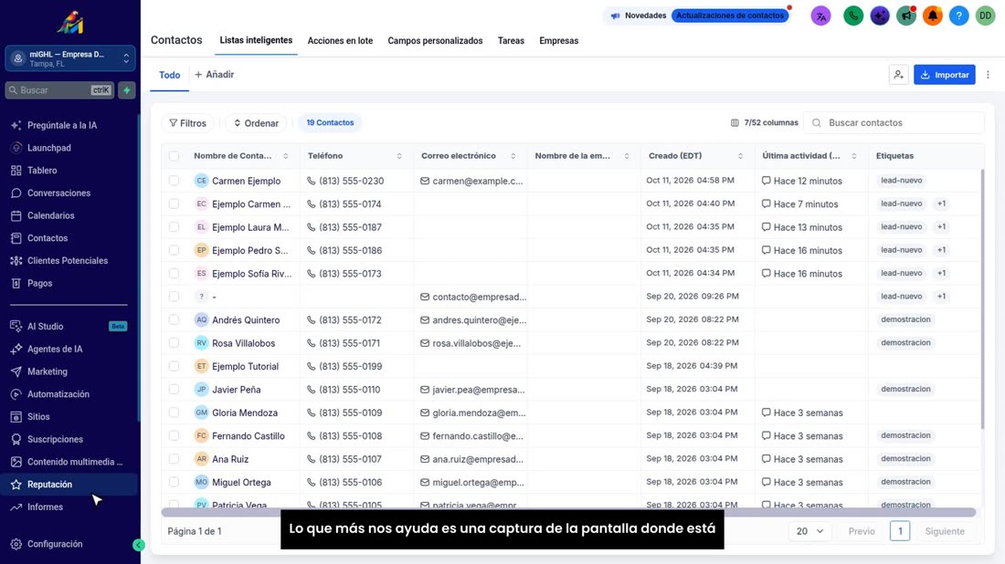
Task: Select all contacts with header checkbox
Action: pos(175,156)
